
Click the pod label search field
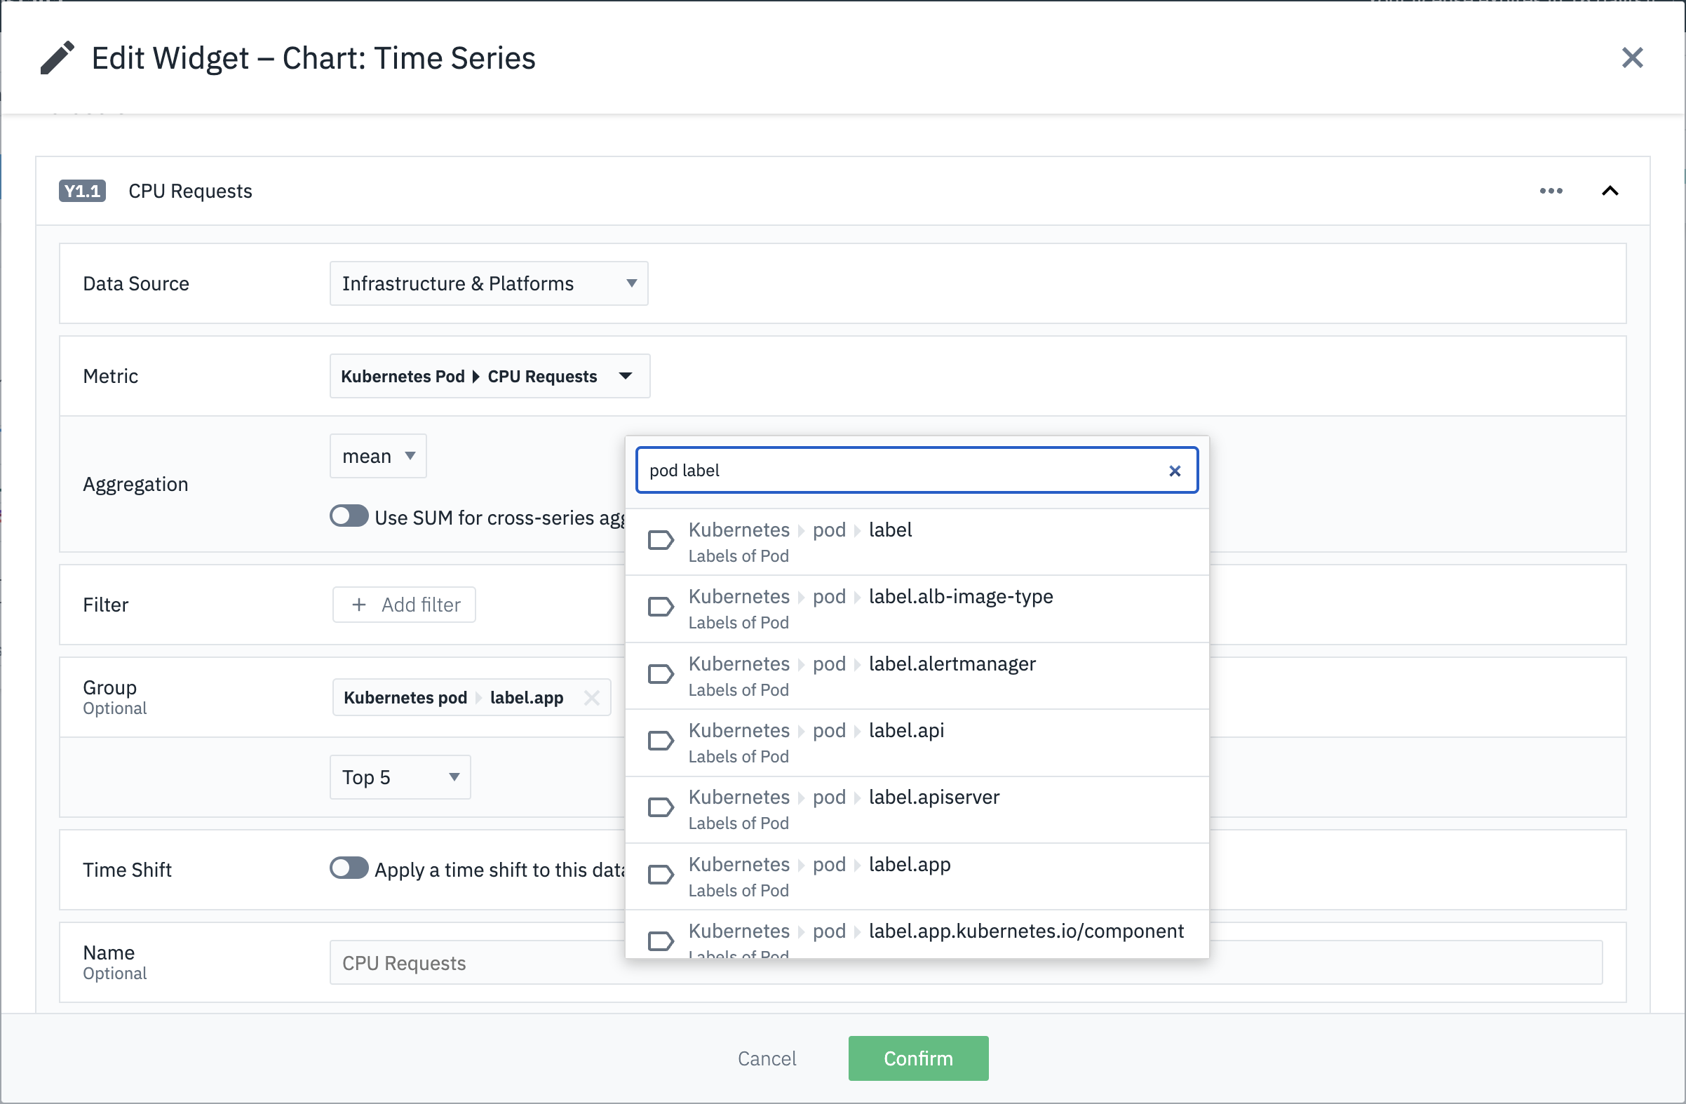pos(900,471)
